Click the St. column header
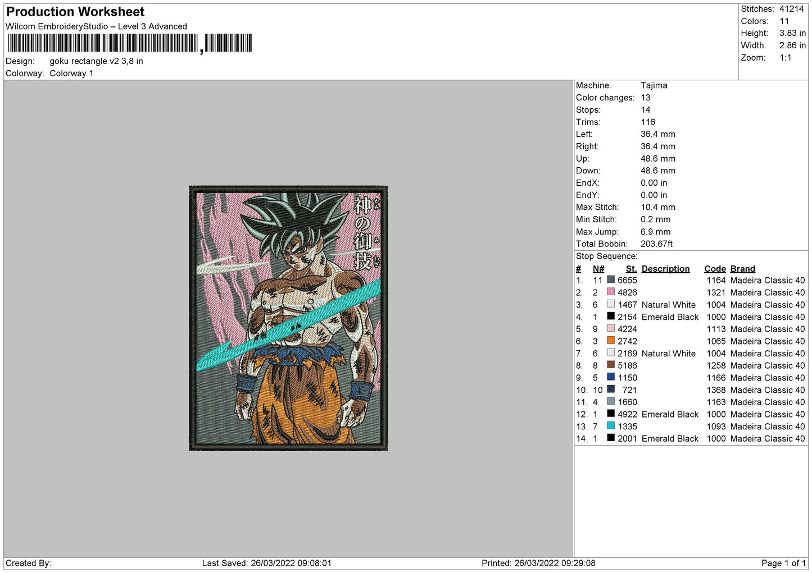The width and height of the screenshot is (812, 573). pos(631,269)
